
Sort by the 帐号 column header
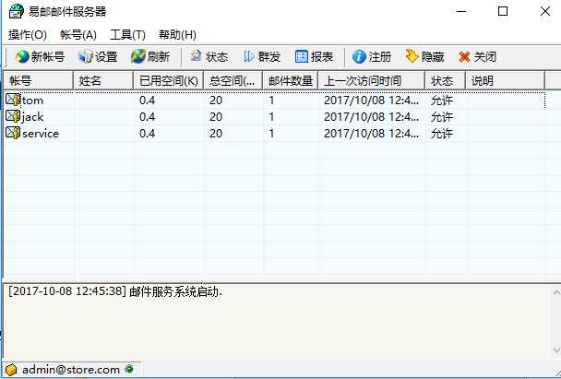(x=38, y=81)
